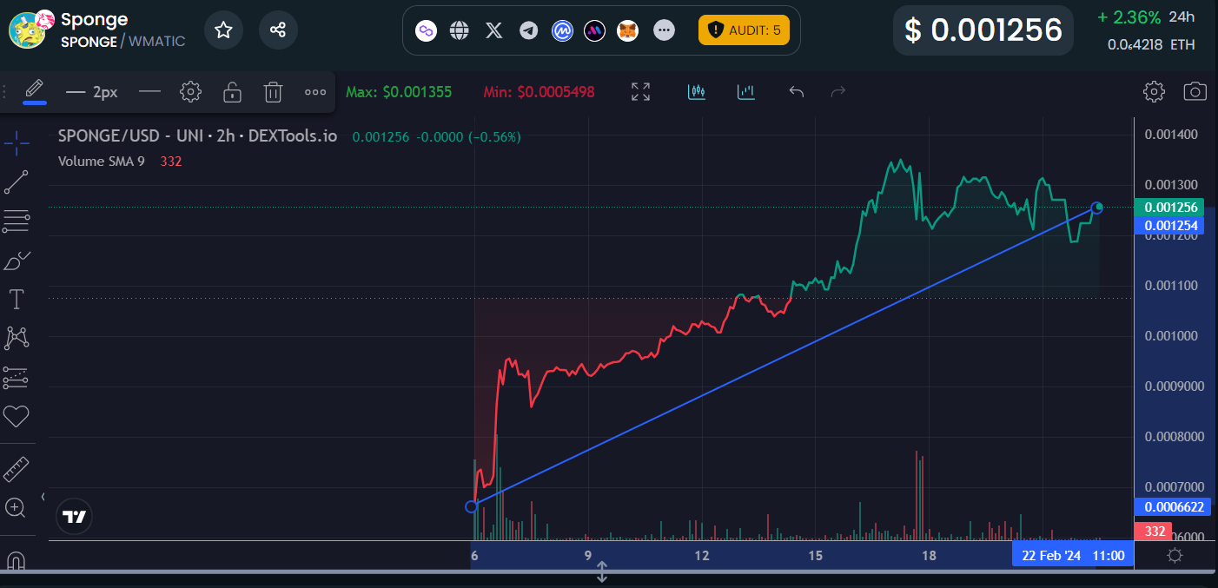1218x588 pixels.
Task: Click the 0.0006622 blue price axis label
Action: [x=1171, y=506]
